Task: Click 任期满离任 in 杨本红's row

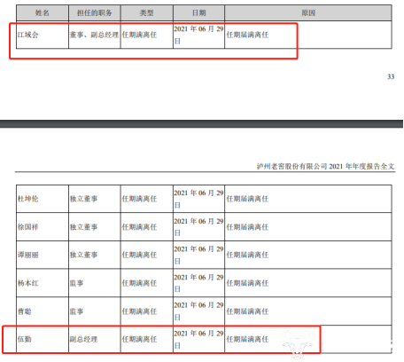Action: tap(139, 283)
